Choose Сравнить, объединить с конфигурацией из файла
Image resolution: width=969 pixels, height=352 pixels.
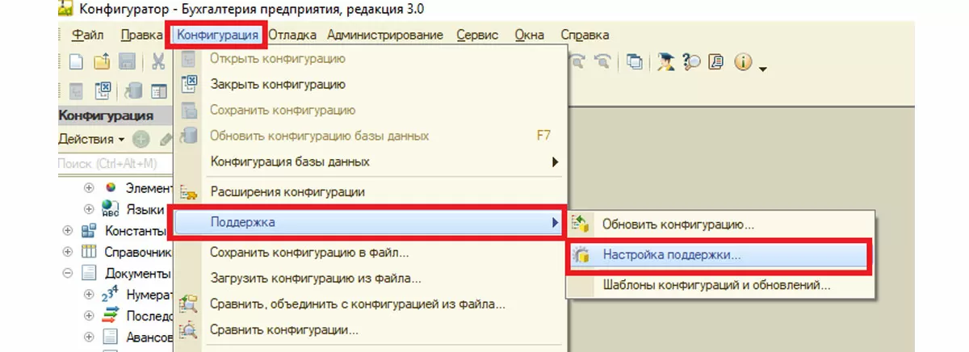click(x=369, y=304)
